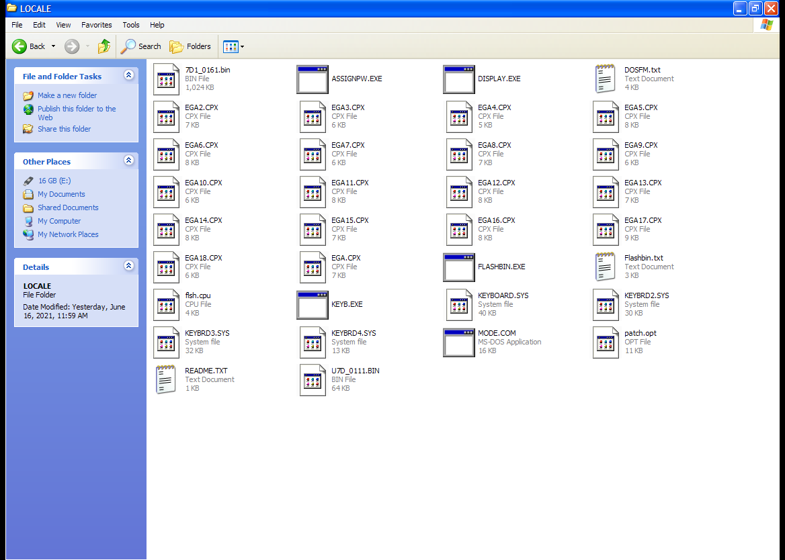Select the Flashbin.txt notepad icon

[606, 267]
